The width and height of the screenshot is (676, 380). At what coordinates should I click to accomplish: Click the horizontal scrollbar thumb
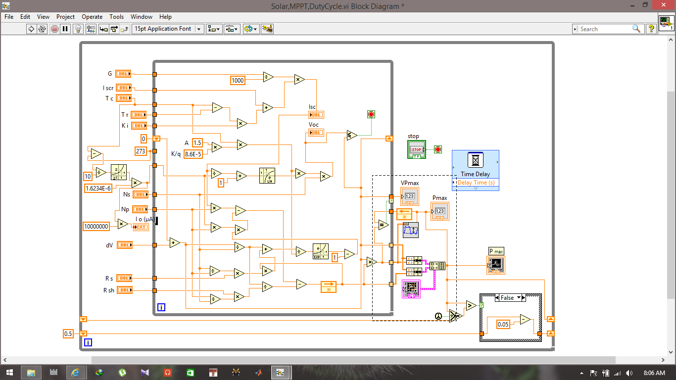353,360
